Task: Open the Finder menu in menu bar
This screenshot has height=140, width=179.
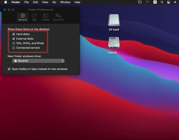Action: 16,2
